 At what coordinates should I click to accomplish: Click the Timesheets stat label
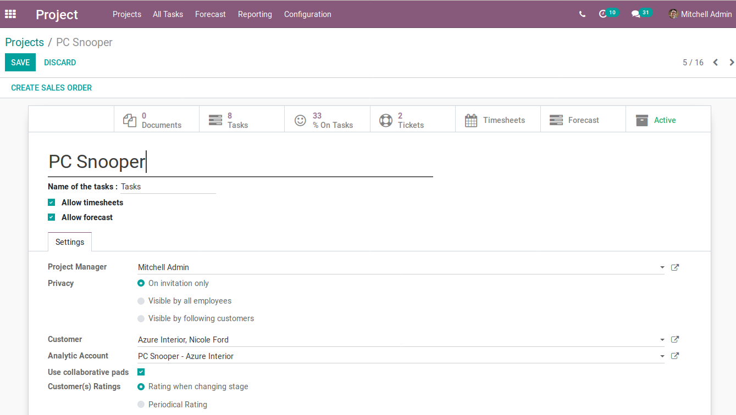point(504,120)
